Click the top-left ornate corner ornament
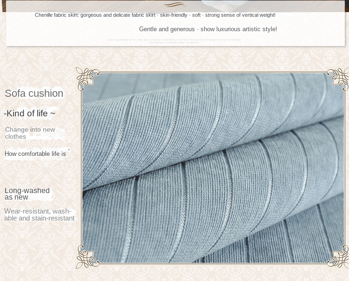349x281 pixels. (x=87, y=78)
